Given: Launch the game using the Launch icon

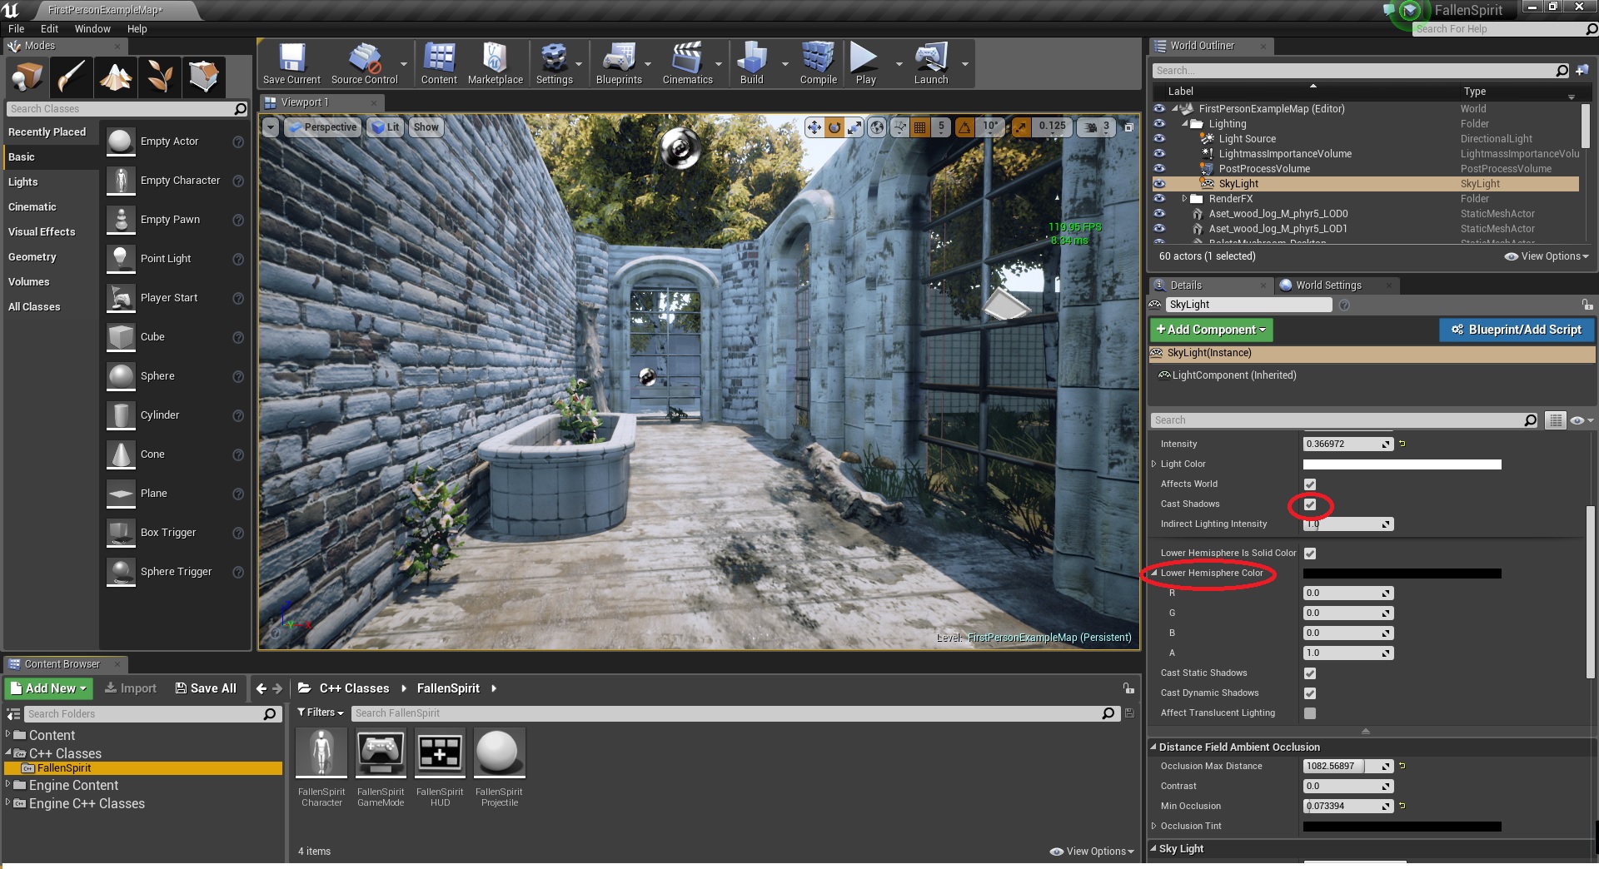Looking at the screenshot, I should (x=930, y=63).
